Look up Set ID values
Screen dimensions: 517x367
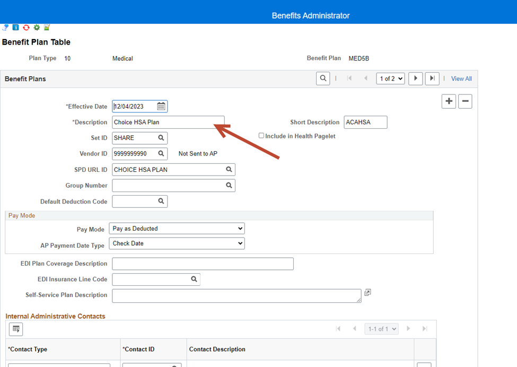(161, 138)
